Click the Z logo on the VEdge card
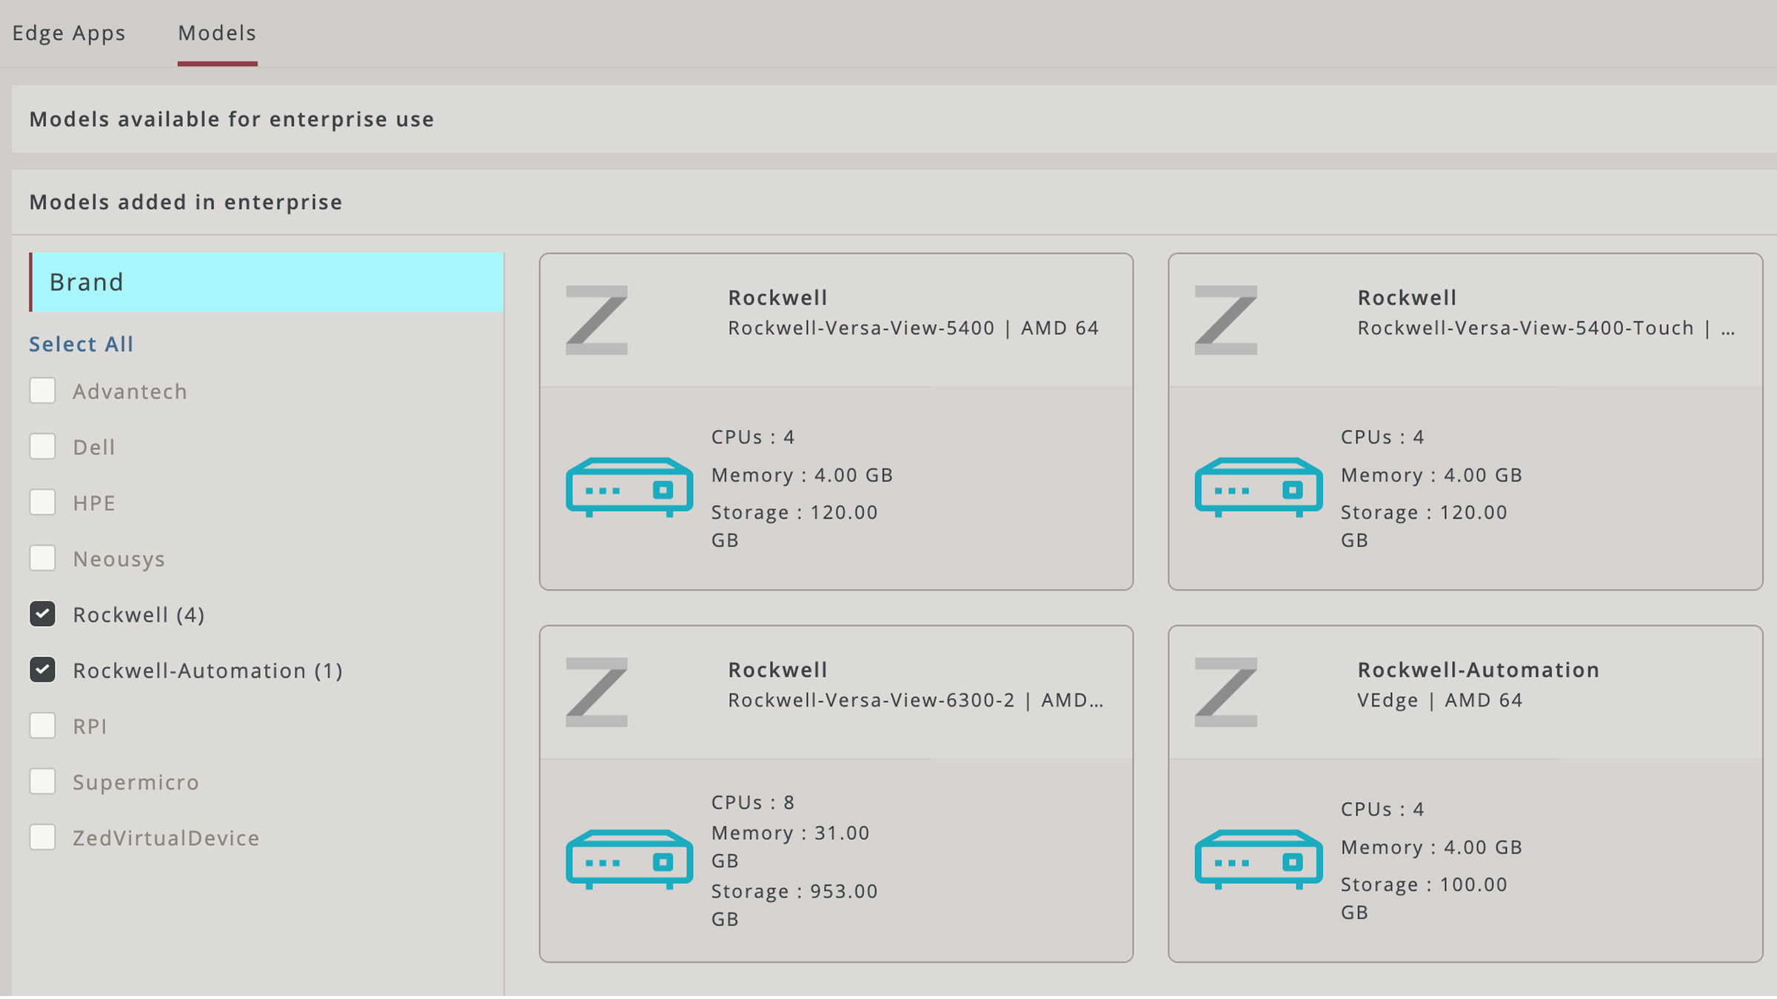 tap(1226, 692)
